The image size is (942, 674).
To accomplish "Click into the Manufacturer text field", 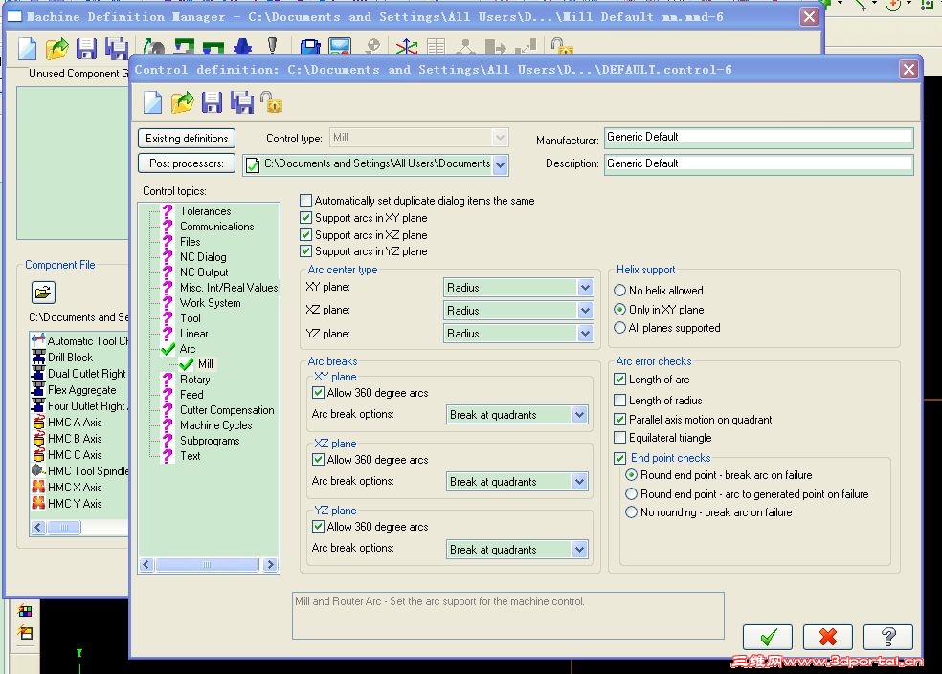I will click(759, 138).
